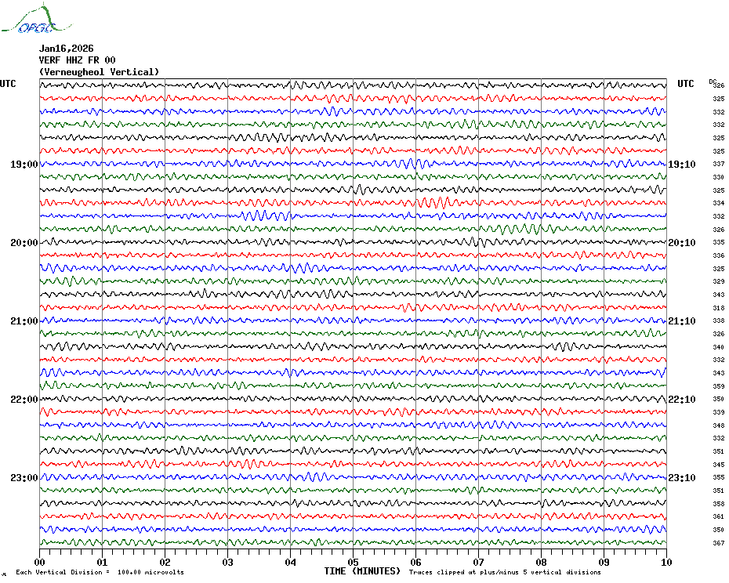Click the 19:00 row time label
Image resolution: width=729 pixels, height=583 pixels.
coord(24,165)
